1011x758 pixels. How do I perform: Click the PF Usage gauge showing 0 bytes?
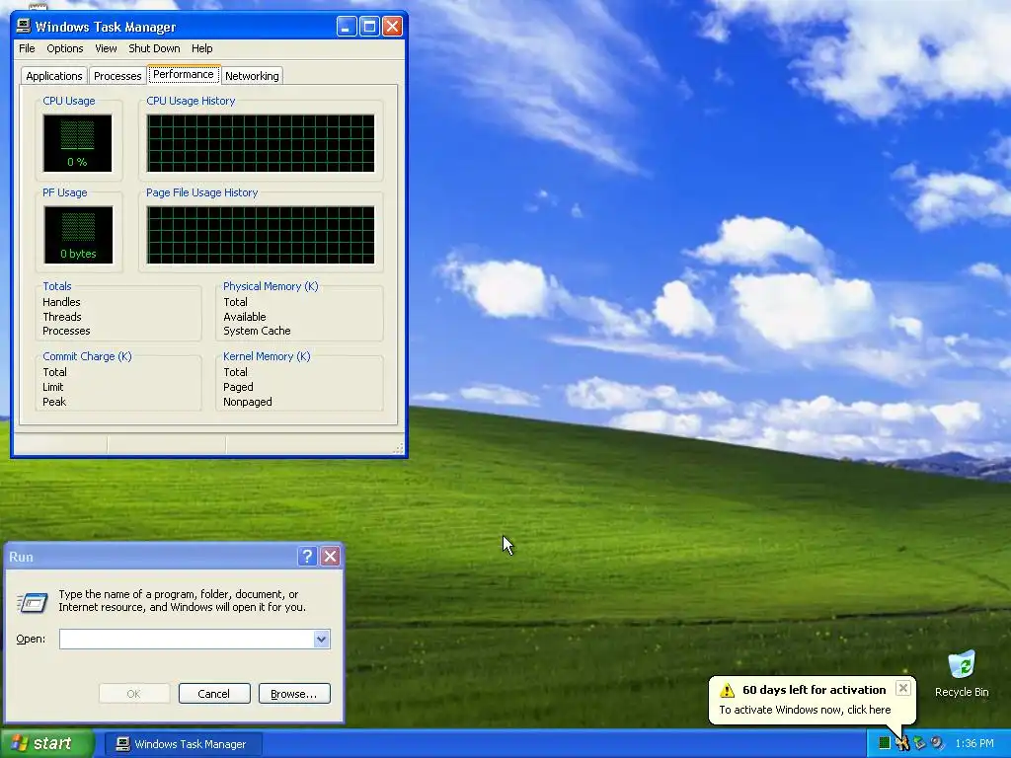78,235
